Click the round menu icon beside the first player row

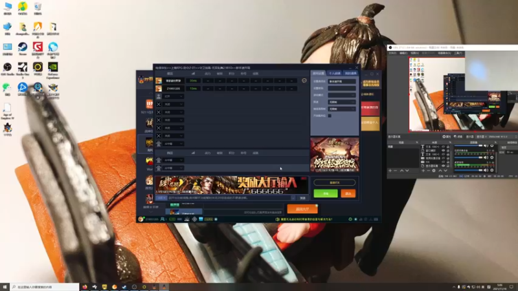[x=304, y=80]
